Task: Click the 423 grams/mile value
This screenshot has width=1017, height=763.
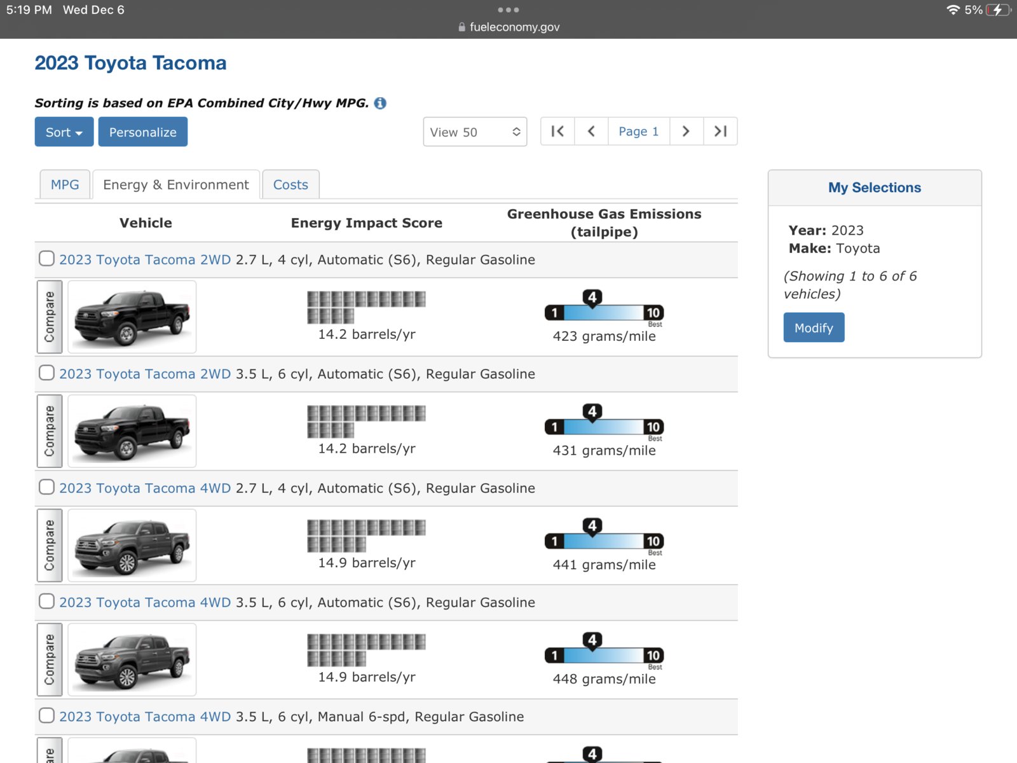Action: pos(604,336)
